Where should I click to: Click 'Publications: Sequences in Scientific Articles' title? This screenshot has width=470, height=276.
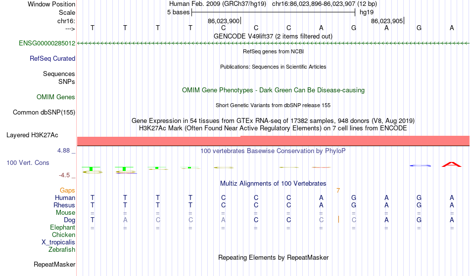[x=273, y=67]
